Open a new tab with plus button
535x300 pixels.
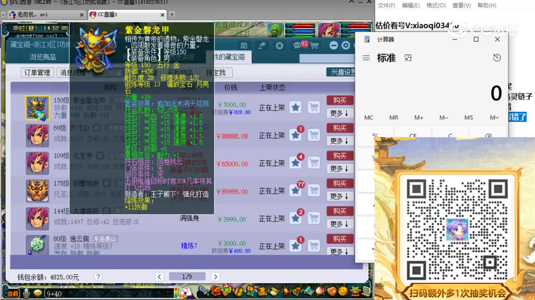171,15
